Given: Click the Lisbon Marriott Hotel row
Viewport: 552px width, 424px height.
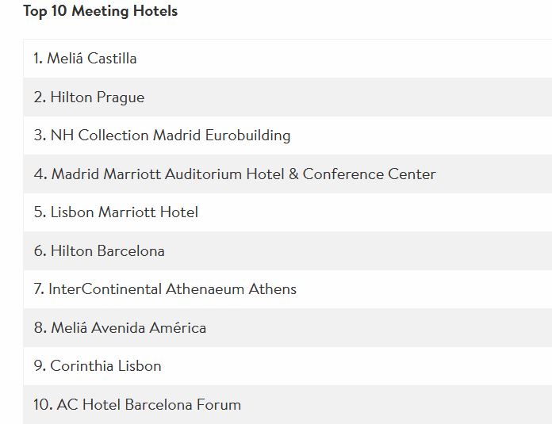Looking at the screenshot, I should (x=288, y=212).
